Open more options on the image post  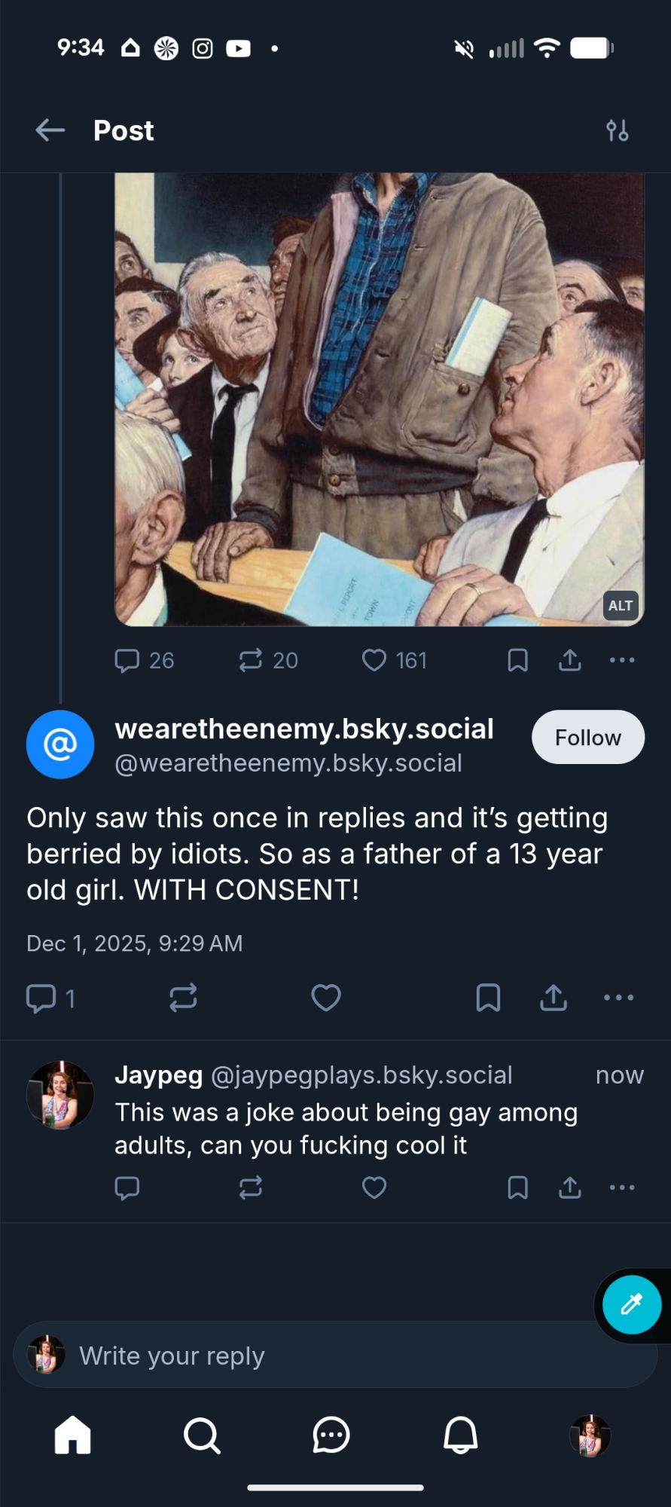coord(622,661)
